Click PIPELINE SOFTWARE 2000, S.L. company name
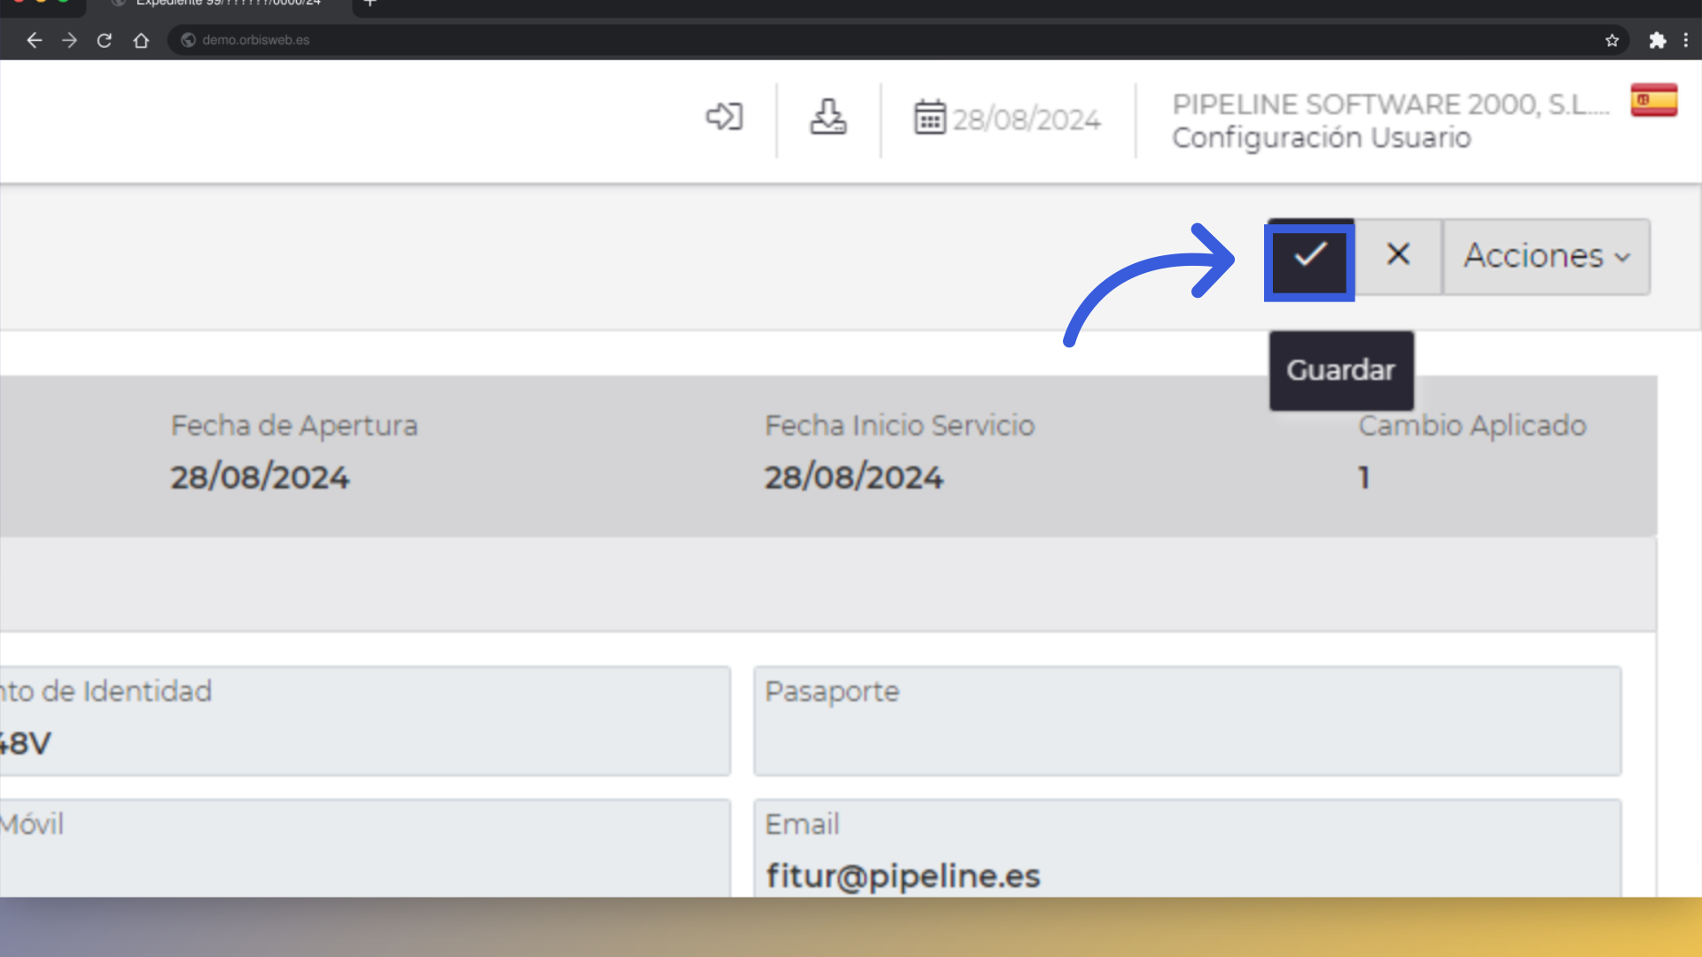The image size is (1702, 957). click(x=1390, y=105)
